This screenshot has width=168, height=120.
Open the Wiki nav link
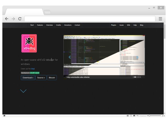point(128,25)
